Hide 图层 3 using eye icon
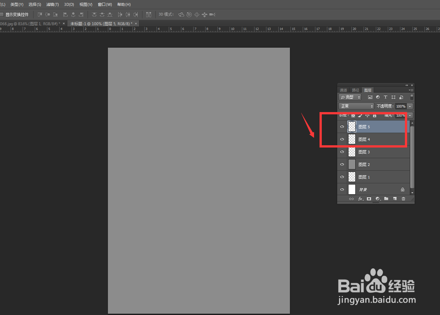 point(342,152)
